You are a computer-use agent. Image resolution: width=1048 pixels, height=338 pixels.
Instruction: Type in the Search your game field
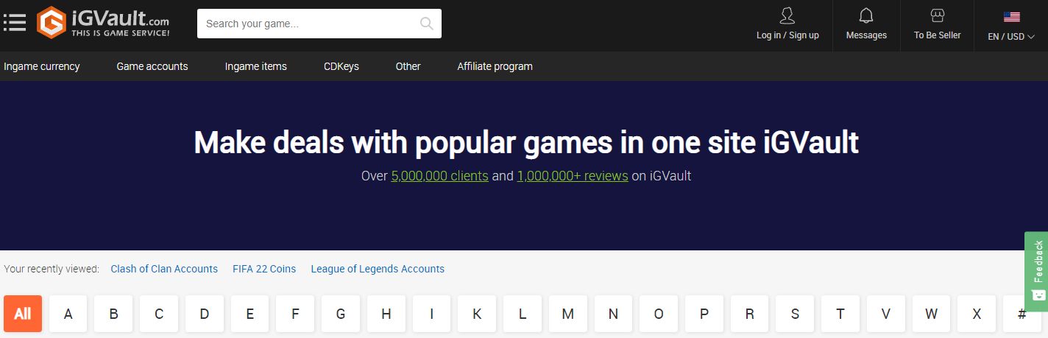[x=309, y=24]
